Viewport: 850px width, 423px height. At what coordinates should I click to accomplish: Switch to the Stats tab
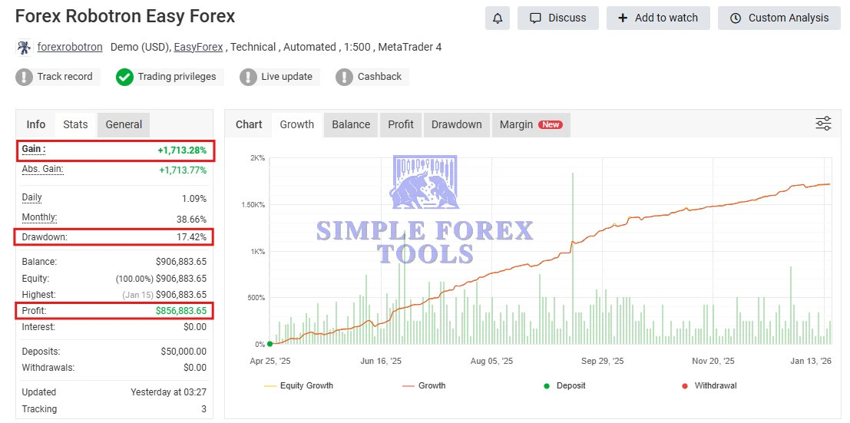[75, 124]
